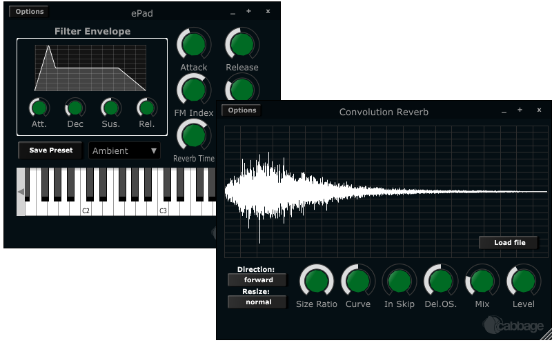Open Options menu in Convolution Reverb
Image resolution: width=552 pixels, height=345 pixels.
click(241, 110)
